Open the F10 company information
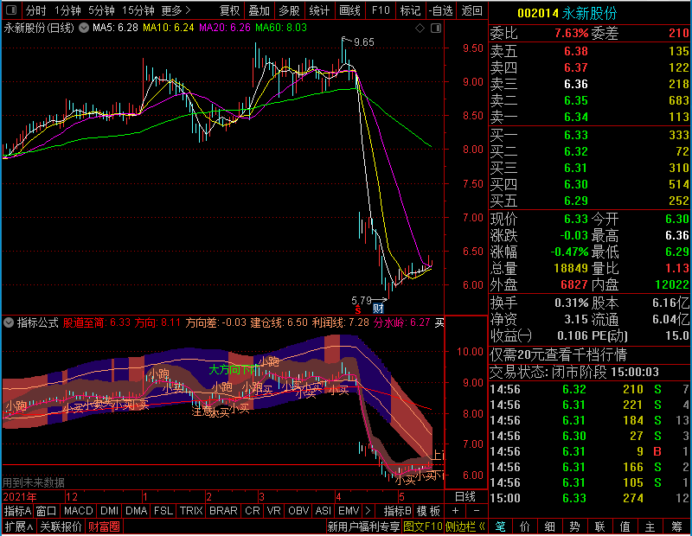The height and width of the screenshot is (536, 692). [381, 10]
